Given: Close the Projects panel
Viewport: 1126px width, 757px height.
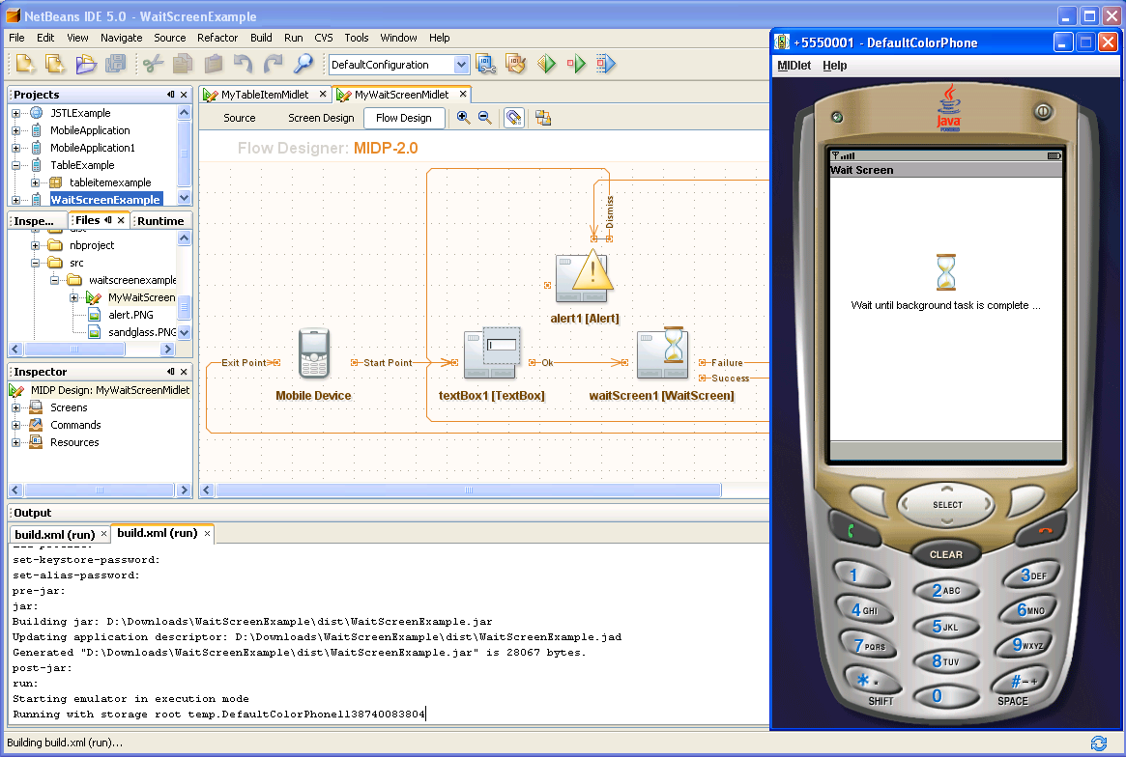Looking at the screenshot, I should click(184, 95).
